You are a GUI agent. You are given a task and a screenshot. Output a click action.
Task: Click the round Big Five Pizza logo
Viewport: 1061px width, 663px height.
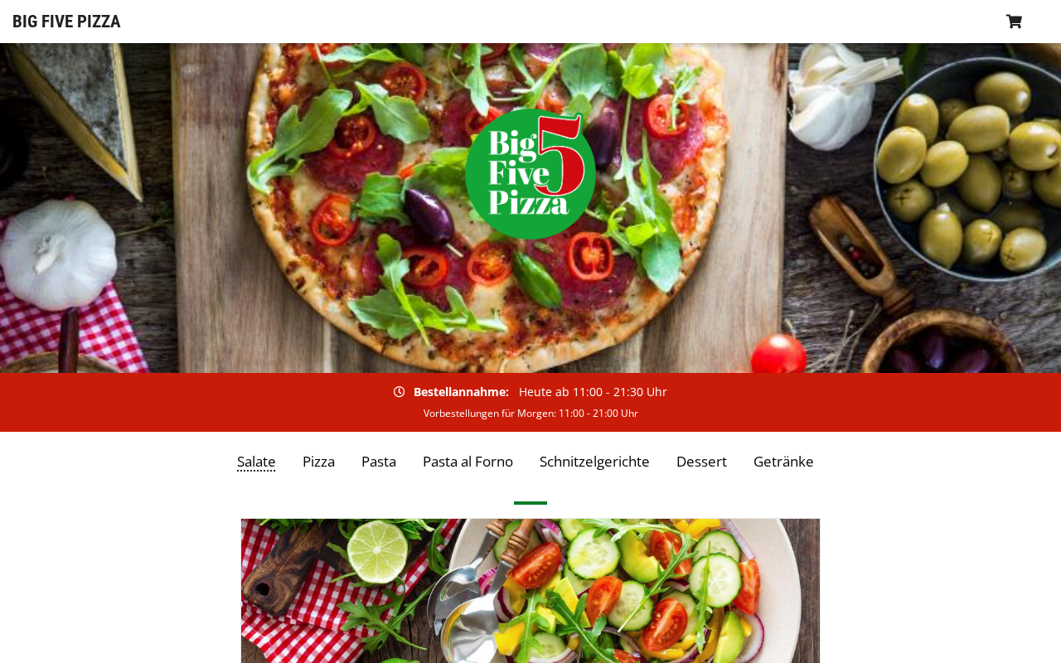(x=530, y=174)
